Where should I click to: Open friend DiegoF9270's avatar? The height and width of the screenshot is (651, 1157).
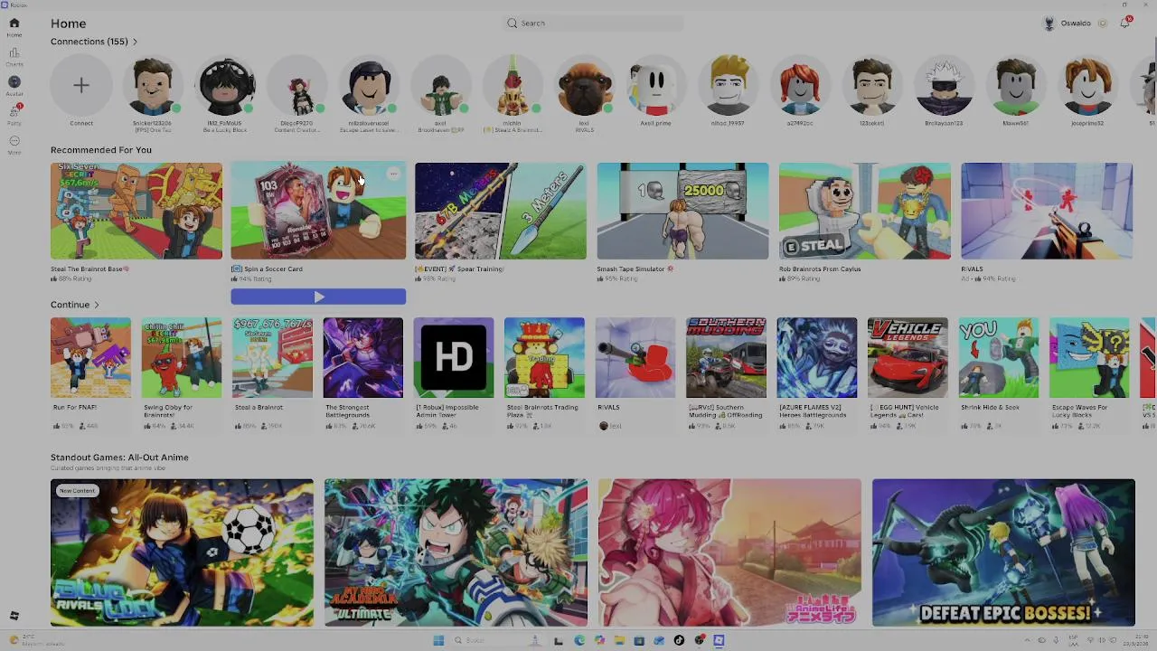coord(296,85)
